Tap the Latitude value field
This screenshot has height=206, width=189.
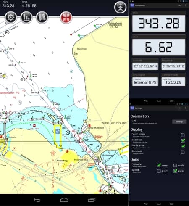click(x=145, y=66)
